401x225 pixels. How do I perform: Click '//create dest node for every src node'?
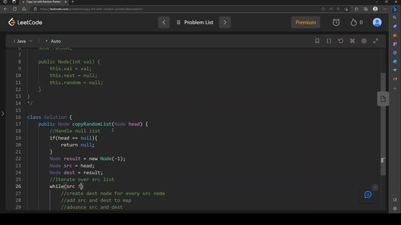(x=113, y=193)
